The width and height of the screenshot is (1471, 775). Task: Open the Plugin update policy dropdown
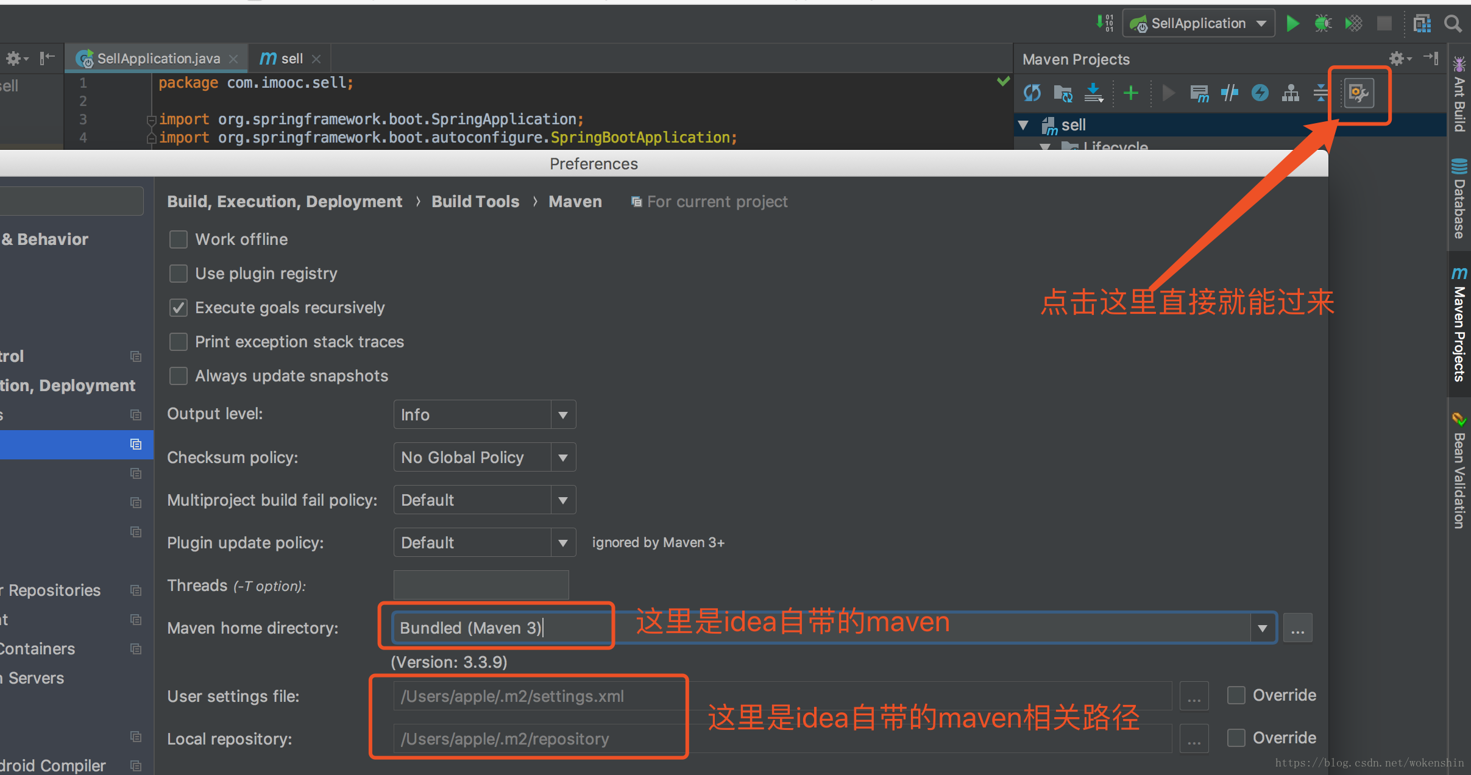tap(484, 542)
